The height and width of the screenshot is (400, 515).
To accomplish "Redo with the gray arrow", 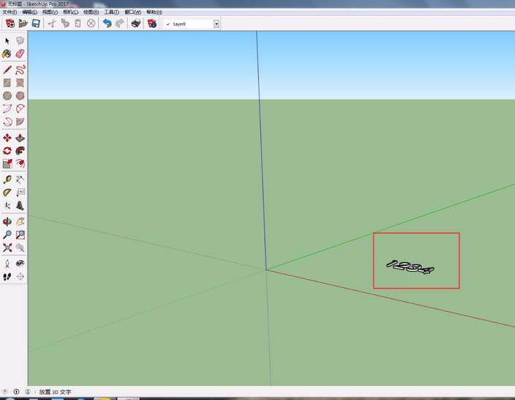I will pos(120,23).
